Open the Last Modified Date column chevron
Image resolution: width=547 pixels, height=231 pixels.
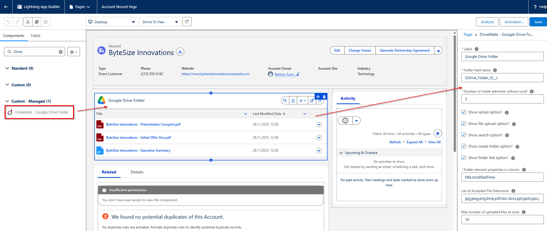[305, 114]
